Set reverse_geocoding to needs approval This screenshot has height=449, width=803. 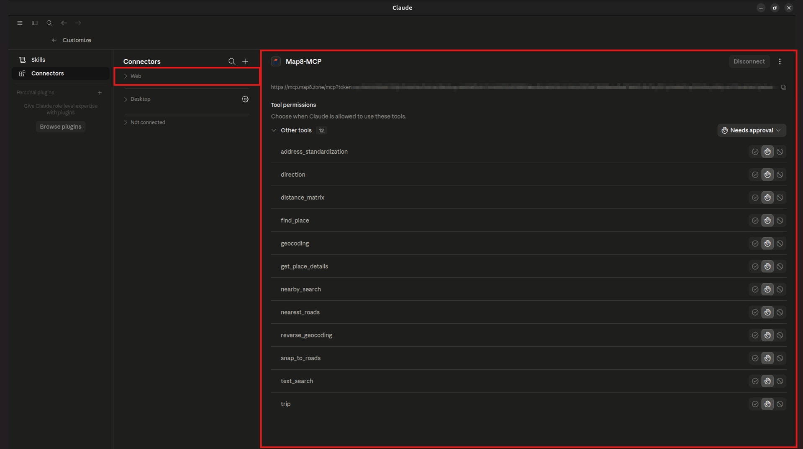tap(767, 335)
